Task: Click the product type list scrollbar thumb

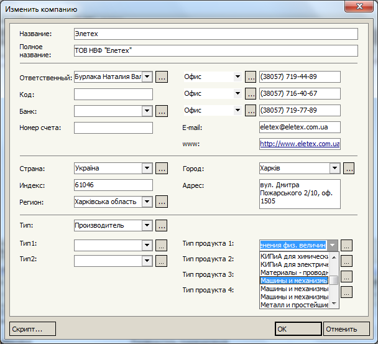Action: (334, 280)
